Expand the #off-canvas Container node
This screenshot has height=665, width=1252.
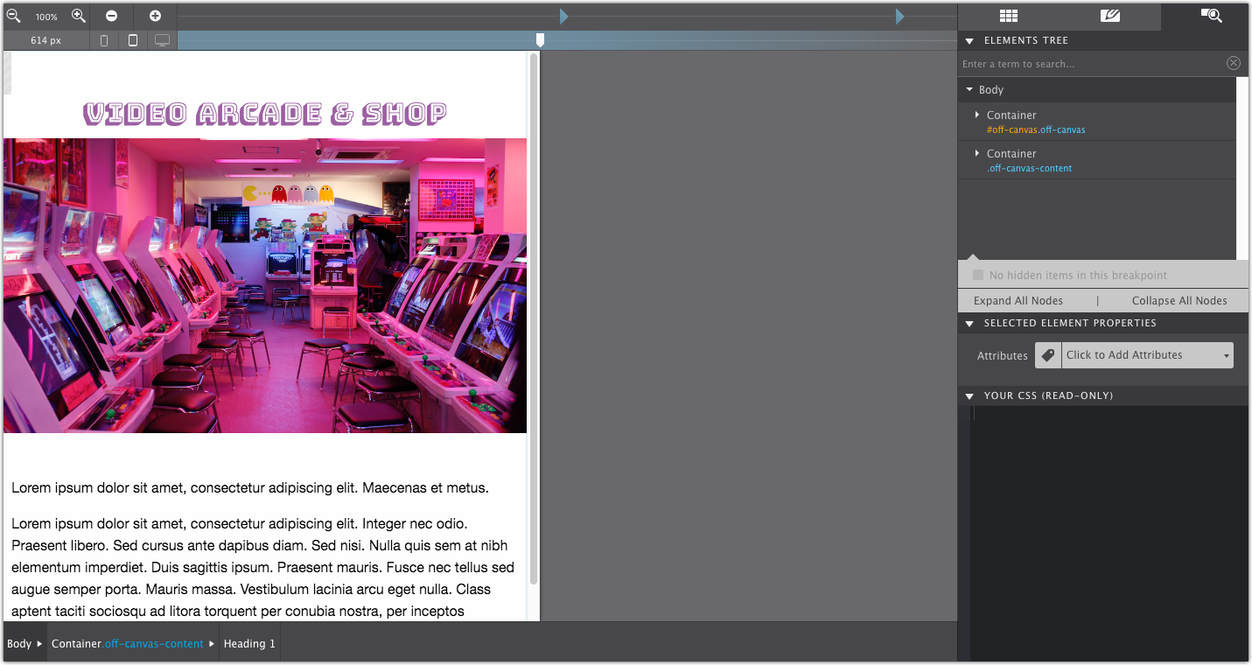point(977,115)
